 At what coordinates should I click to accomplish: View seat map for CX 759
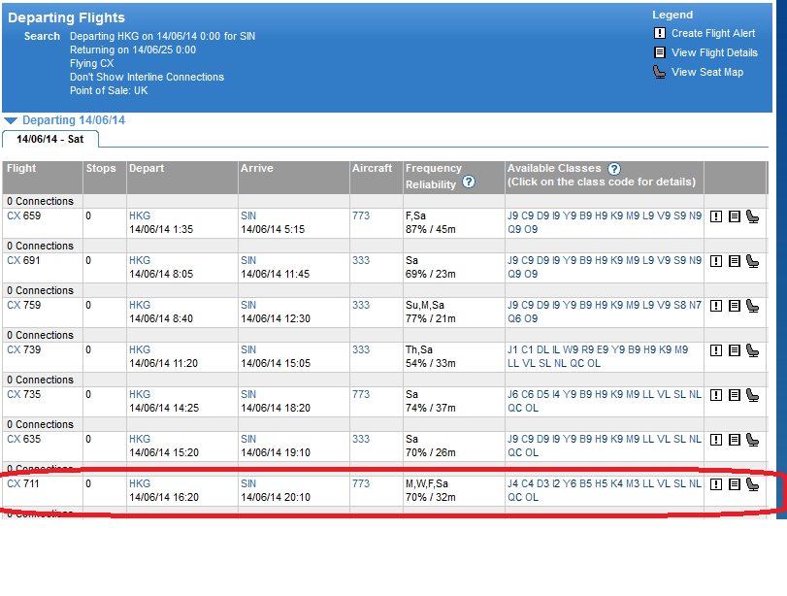click(752, 306)
